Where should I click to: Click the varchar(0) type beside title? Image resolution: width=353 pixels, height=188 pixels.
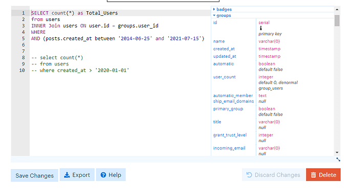(269, 122)
